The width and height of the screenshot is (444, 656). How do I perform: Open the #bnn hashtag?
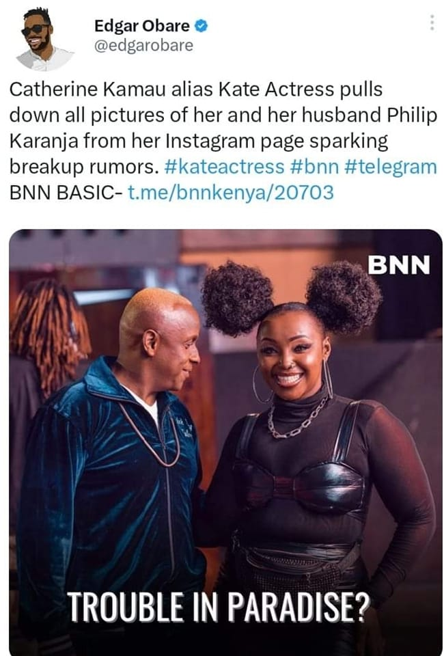(x=314, y=167)
